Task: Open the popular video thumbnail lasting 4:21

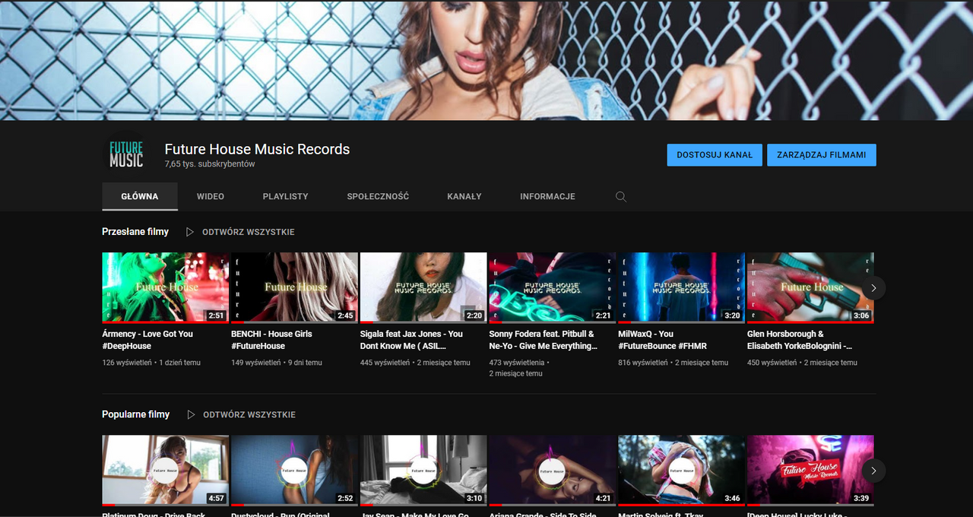Action: (553, 471)
